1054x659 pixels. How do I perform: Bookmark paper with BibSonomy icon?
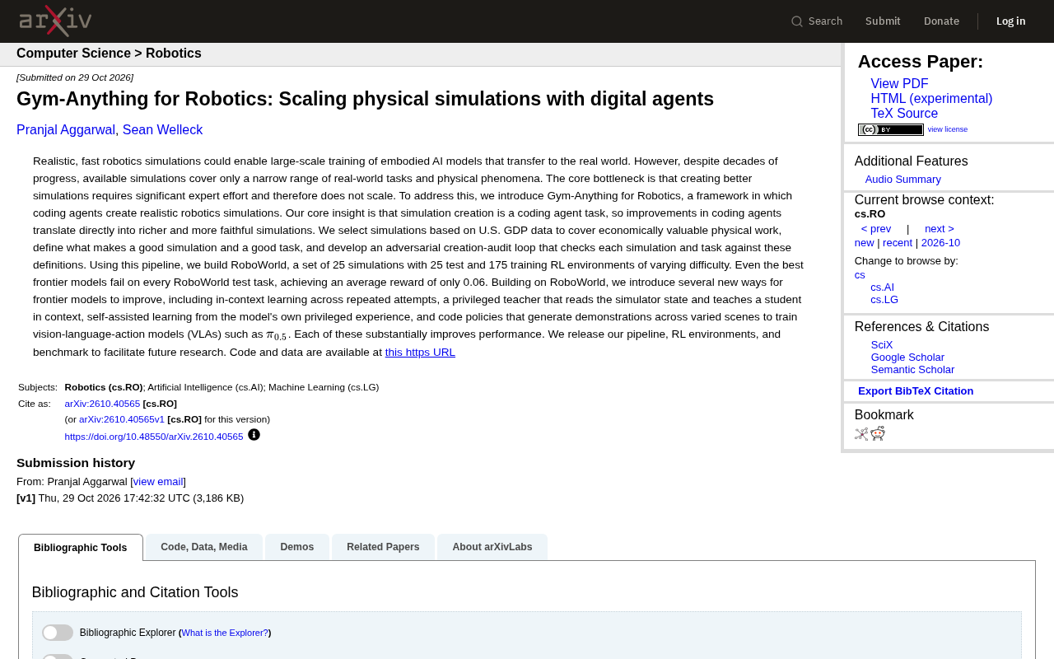(x=861, y=434)
